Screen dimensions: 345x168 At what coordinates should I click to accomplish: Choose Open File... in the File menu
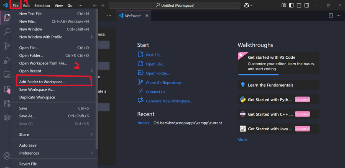[x=53, y=48]
